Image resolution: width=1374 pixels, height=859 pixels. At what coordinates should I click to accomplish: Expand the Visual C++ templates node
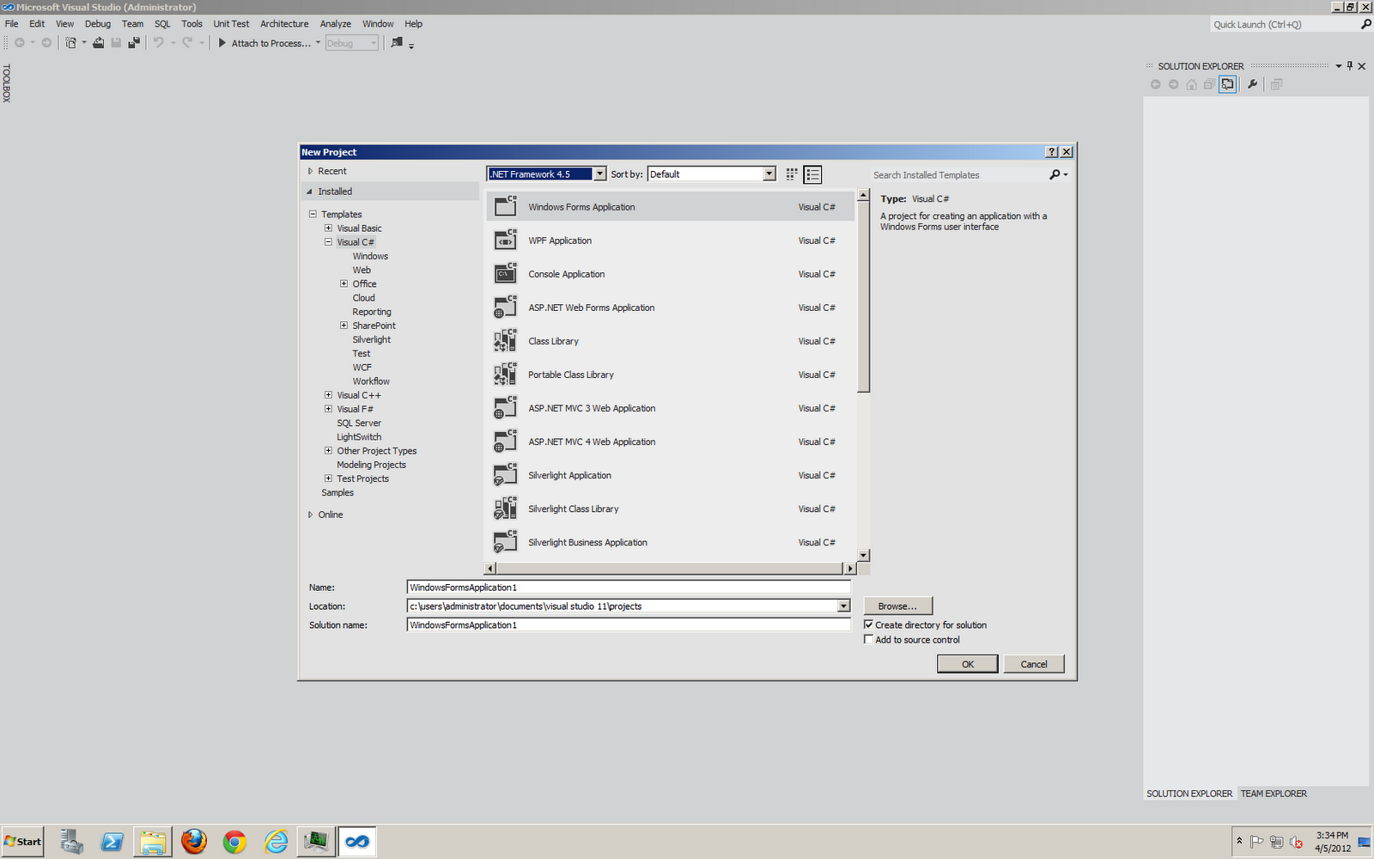328,394
